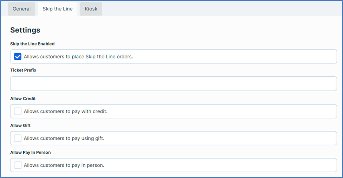Click the 'Allow Pay In Person' field heading
Viewport: 343px width, 178px height.
(30, 152)
